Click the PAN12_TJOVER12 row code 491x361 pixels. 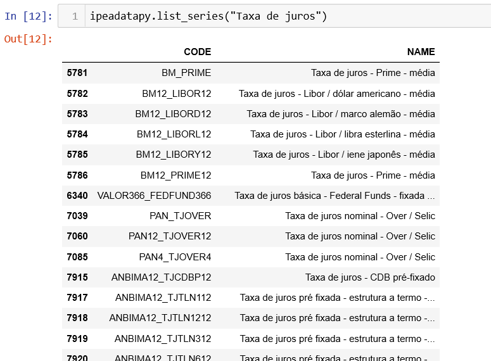tap(169, 236)
